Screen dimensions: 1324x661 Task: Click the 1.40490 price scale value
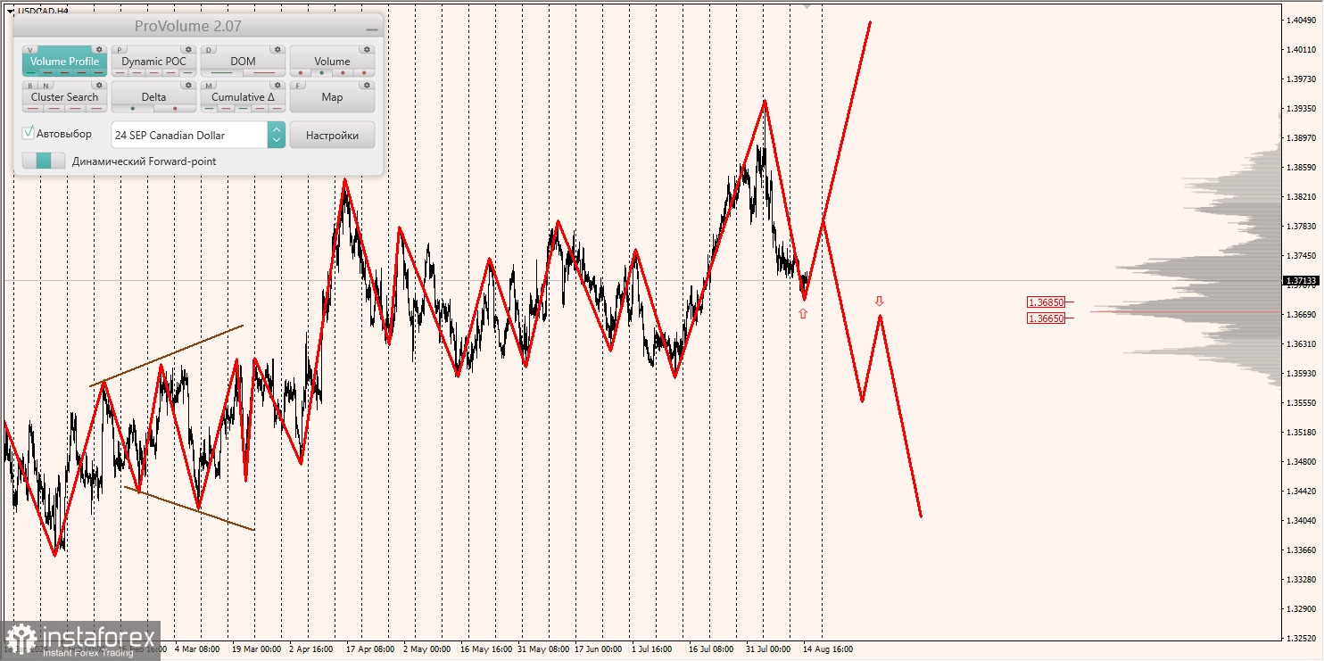click(x=1301, y=21)
